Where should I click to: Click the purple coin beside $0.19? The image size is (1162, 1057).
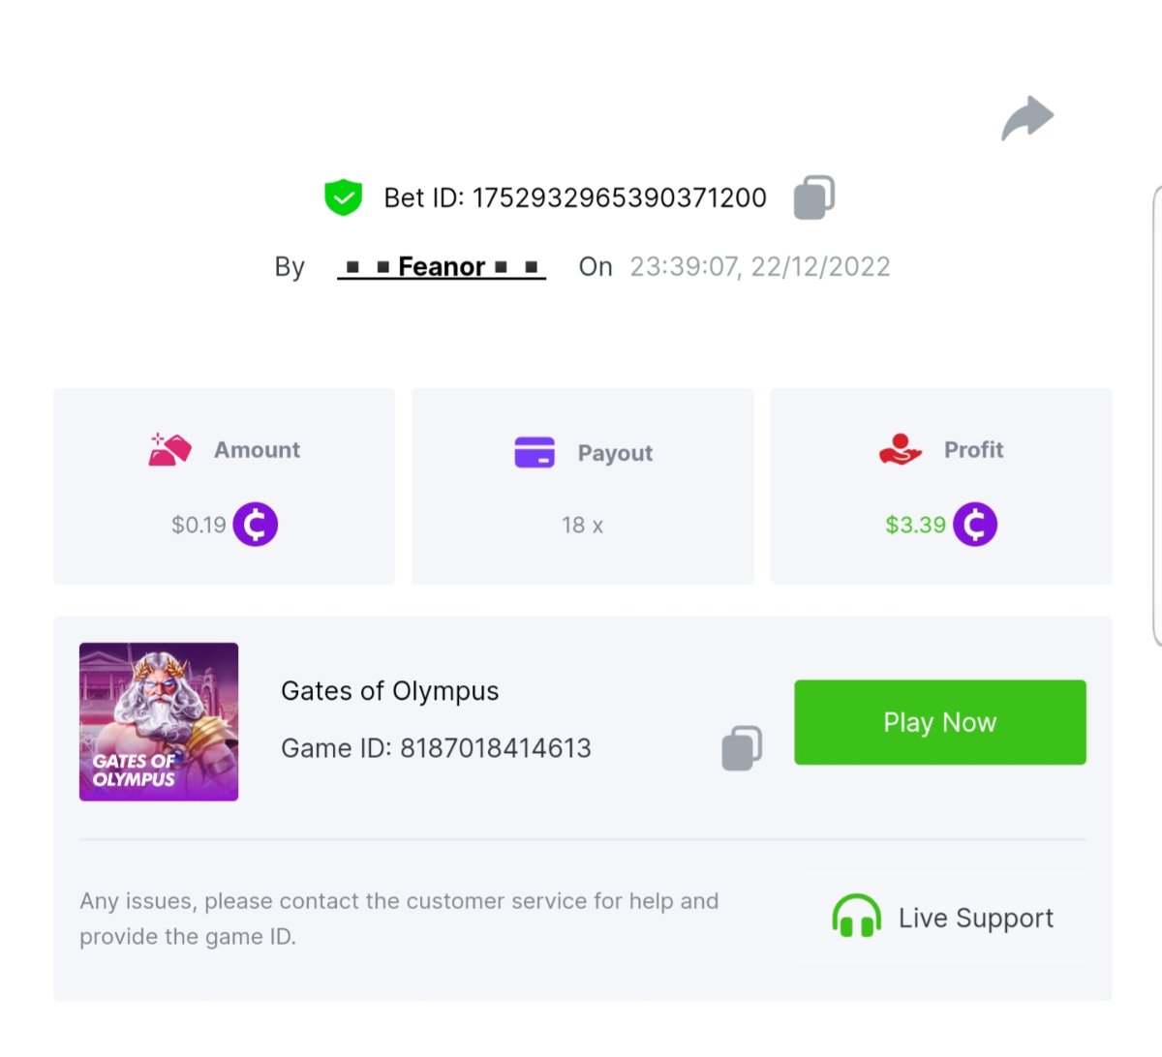click(256, 525)
